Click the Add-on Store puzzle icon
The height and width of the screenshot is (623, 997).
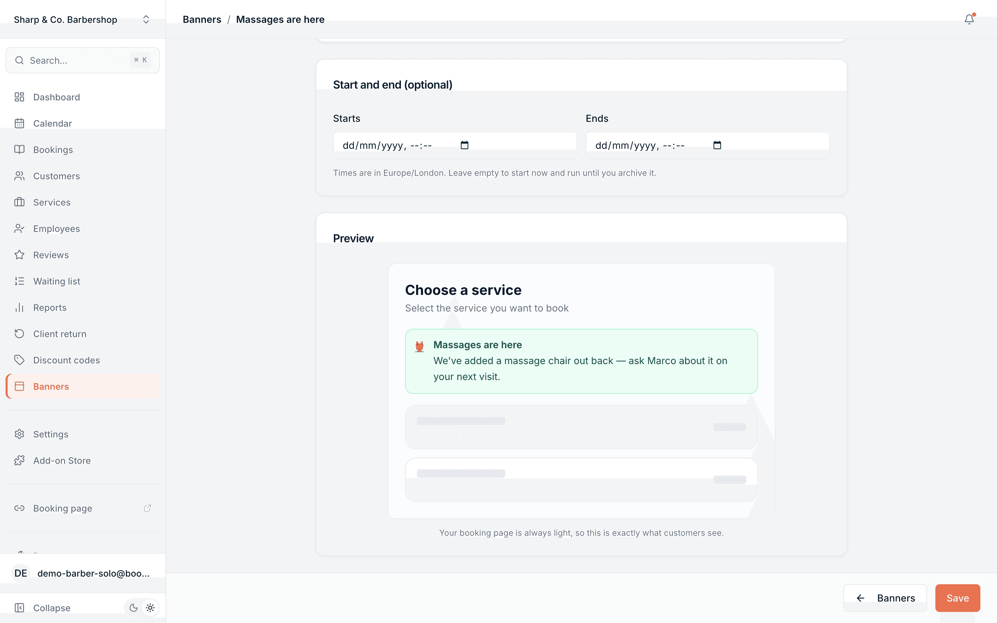click(19, 460)
